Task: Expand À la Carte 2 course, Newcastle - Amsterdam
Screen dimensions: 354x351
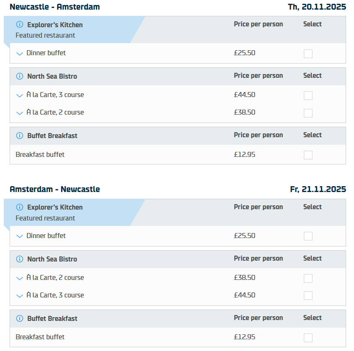Action: [x=19, y=113]
